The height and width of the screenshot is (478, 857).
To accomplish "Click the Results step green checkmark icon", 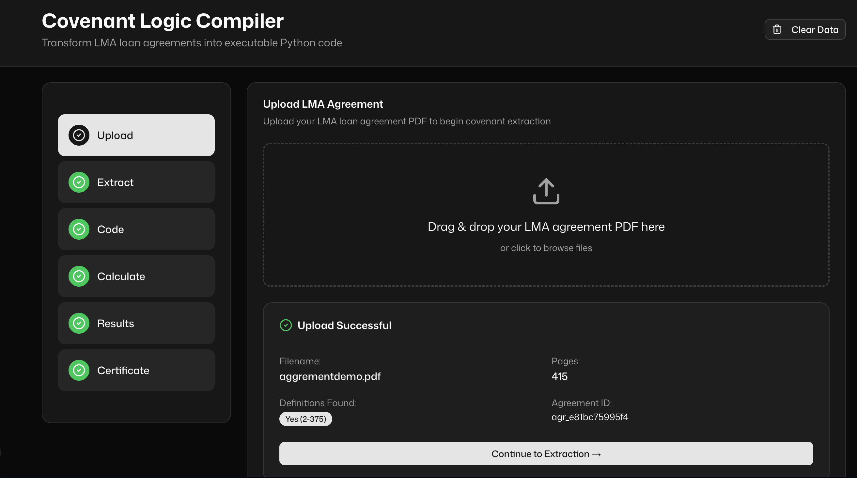I will point(79,323).
